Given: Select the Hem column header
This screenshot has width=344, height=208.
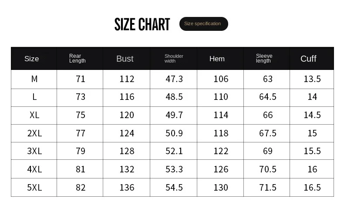Looking at the screenshot, I should (217, 59).
